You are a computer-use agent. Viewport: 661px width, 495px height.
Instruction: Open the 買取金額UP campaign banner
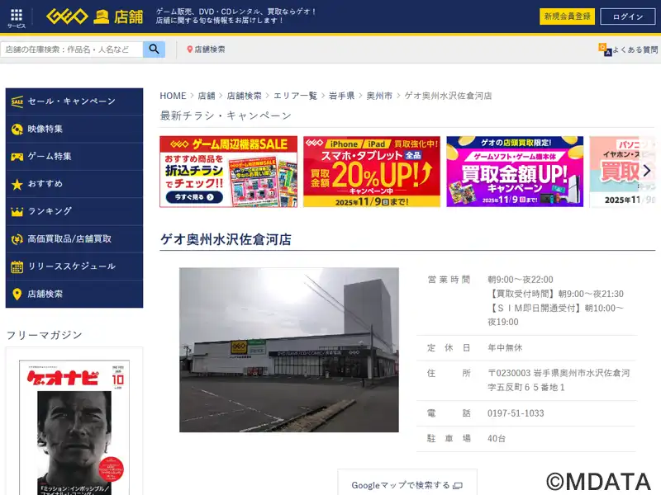pyautogui.click(x=515, y=172)
